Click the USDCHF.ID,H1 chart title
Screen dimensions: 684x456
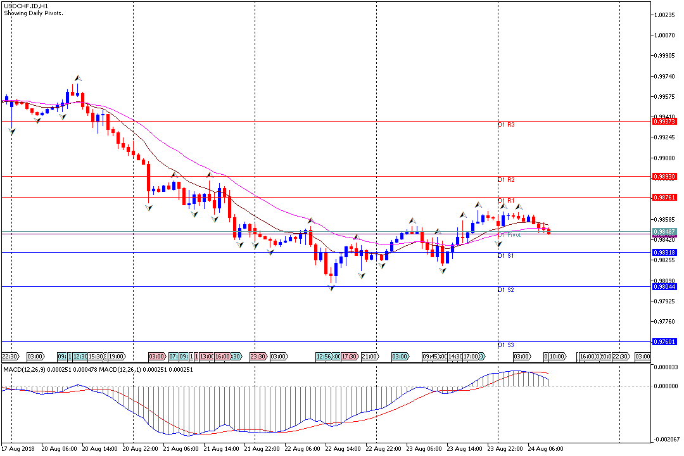click(26, 6)
